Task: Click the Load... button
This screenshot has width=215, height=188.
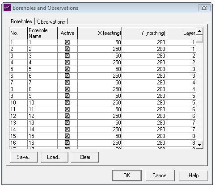Action: (55, 157)
